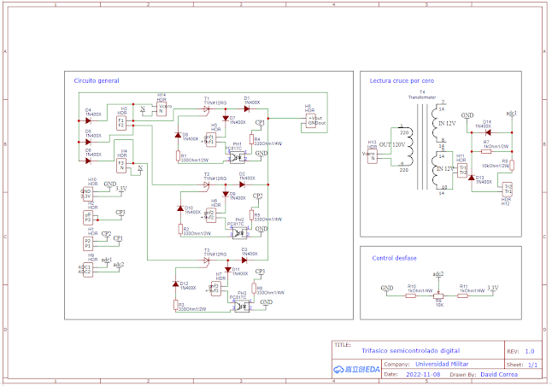Select title text 'Trifasico semicontrolado digital'
The width and height of the screenshot is (552, 386).
(x=410, y=351)
